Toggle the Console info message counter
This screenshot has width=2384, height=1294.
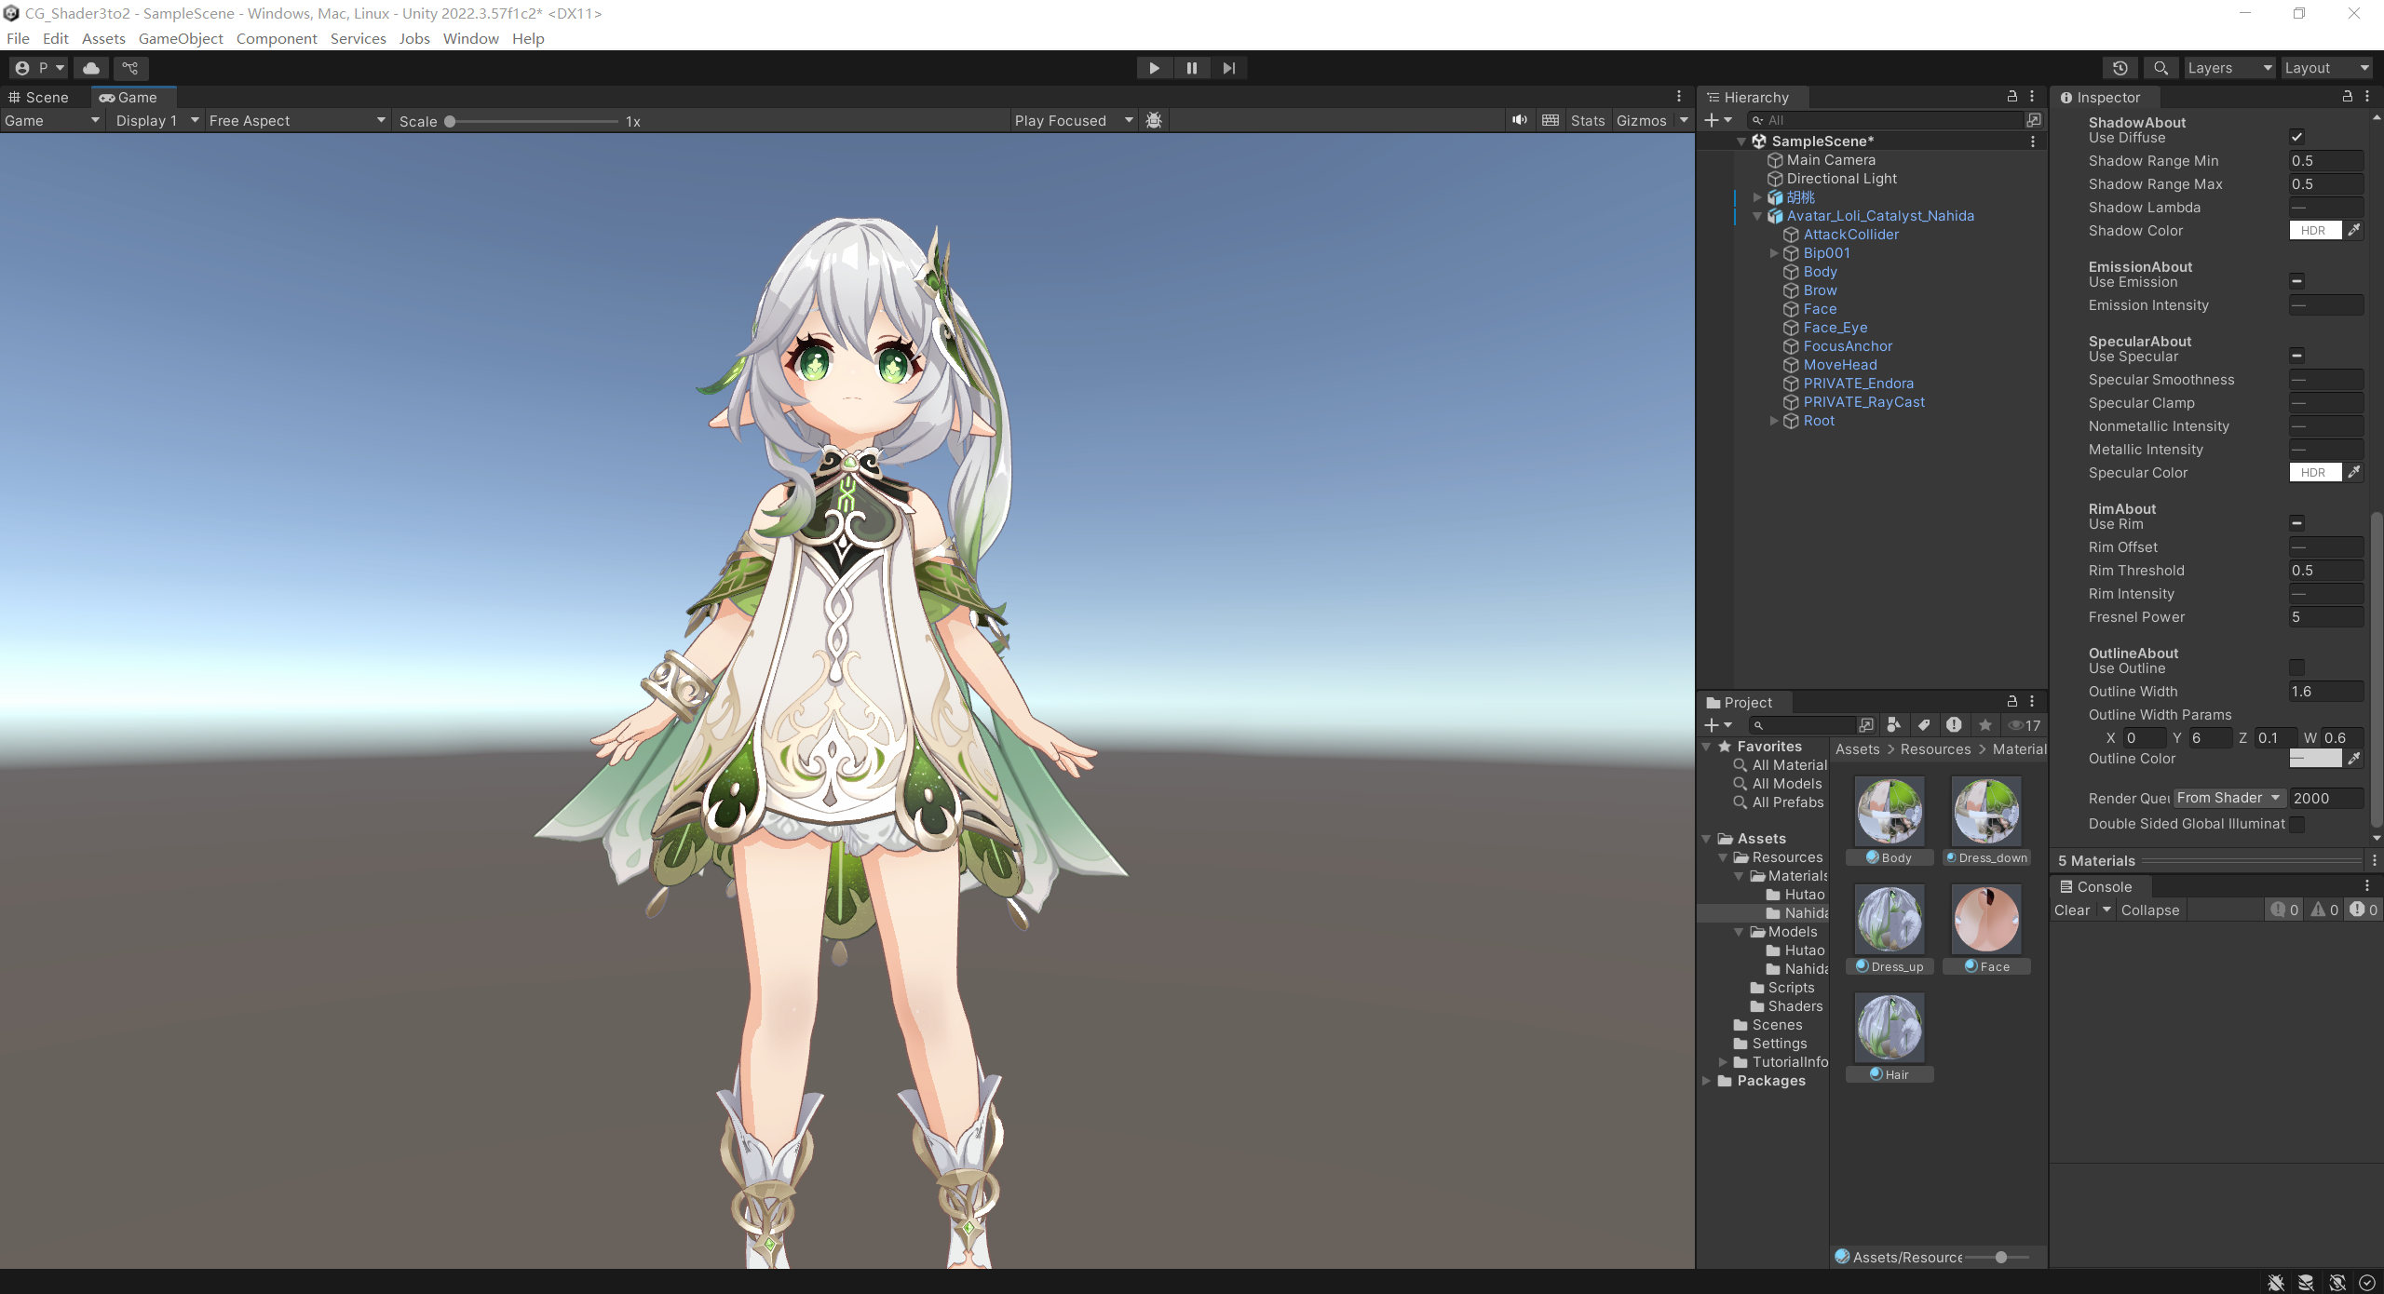pos(2284,910)
